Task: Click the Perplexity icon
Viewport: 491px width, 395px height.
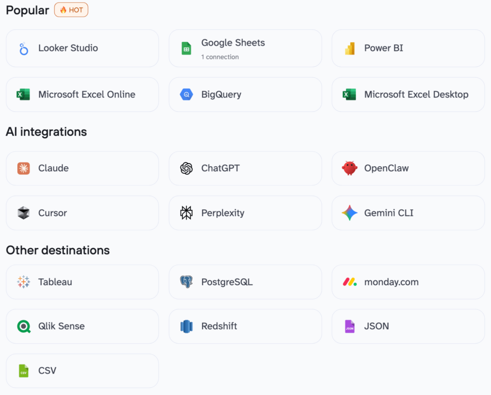Action: pyautogui.click(x=186, y=213)
